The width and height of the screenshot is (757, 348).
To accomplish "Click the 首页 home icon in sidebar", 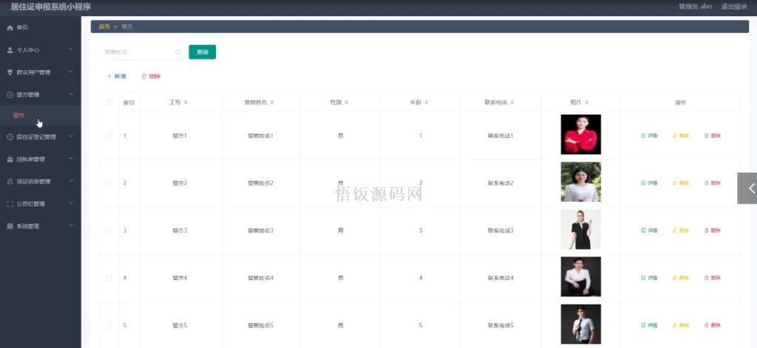I will click(10, 28).
